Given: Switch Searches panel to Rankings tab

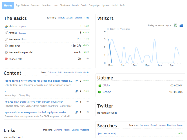Looking at the screenshot, I should click(172, 125).
